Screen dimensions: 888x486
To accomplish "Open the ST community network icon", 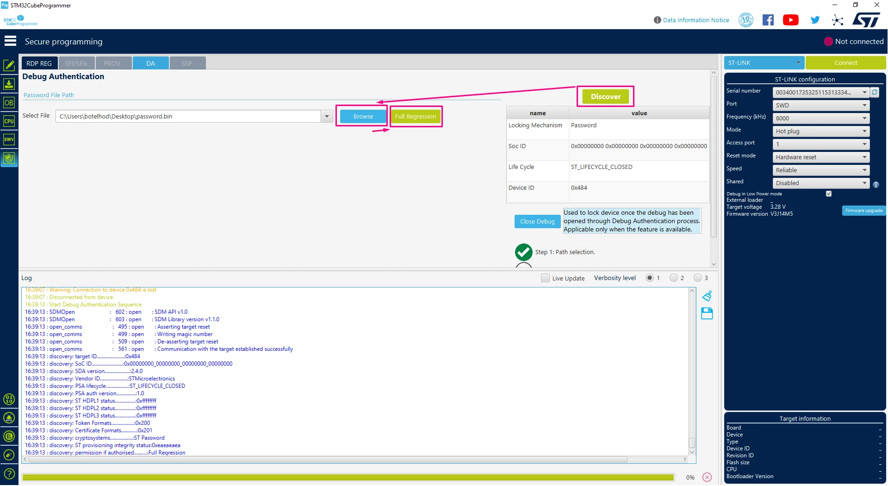I will [838, 20].
